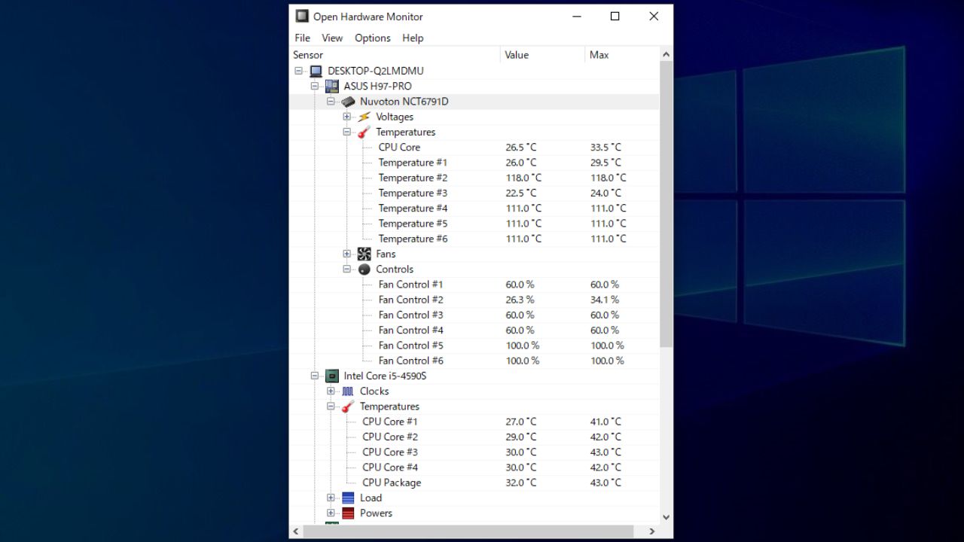Click the Nuvoton NCT6791D chip icon
The height and width of the screenshot is (542, 964).
(348, 102)
